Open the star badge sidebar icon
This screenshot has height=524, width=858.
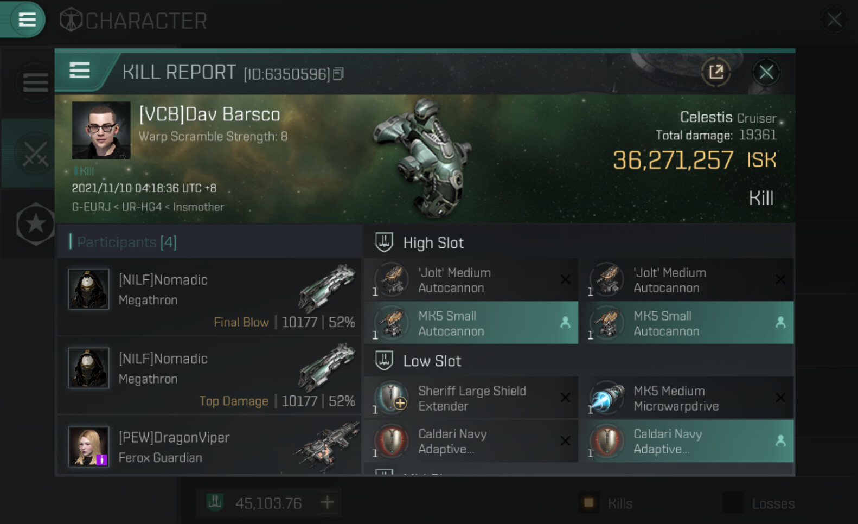point(35,223)
